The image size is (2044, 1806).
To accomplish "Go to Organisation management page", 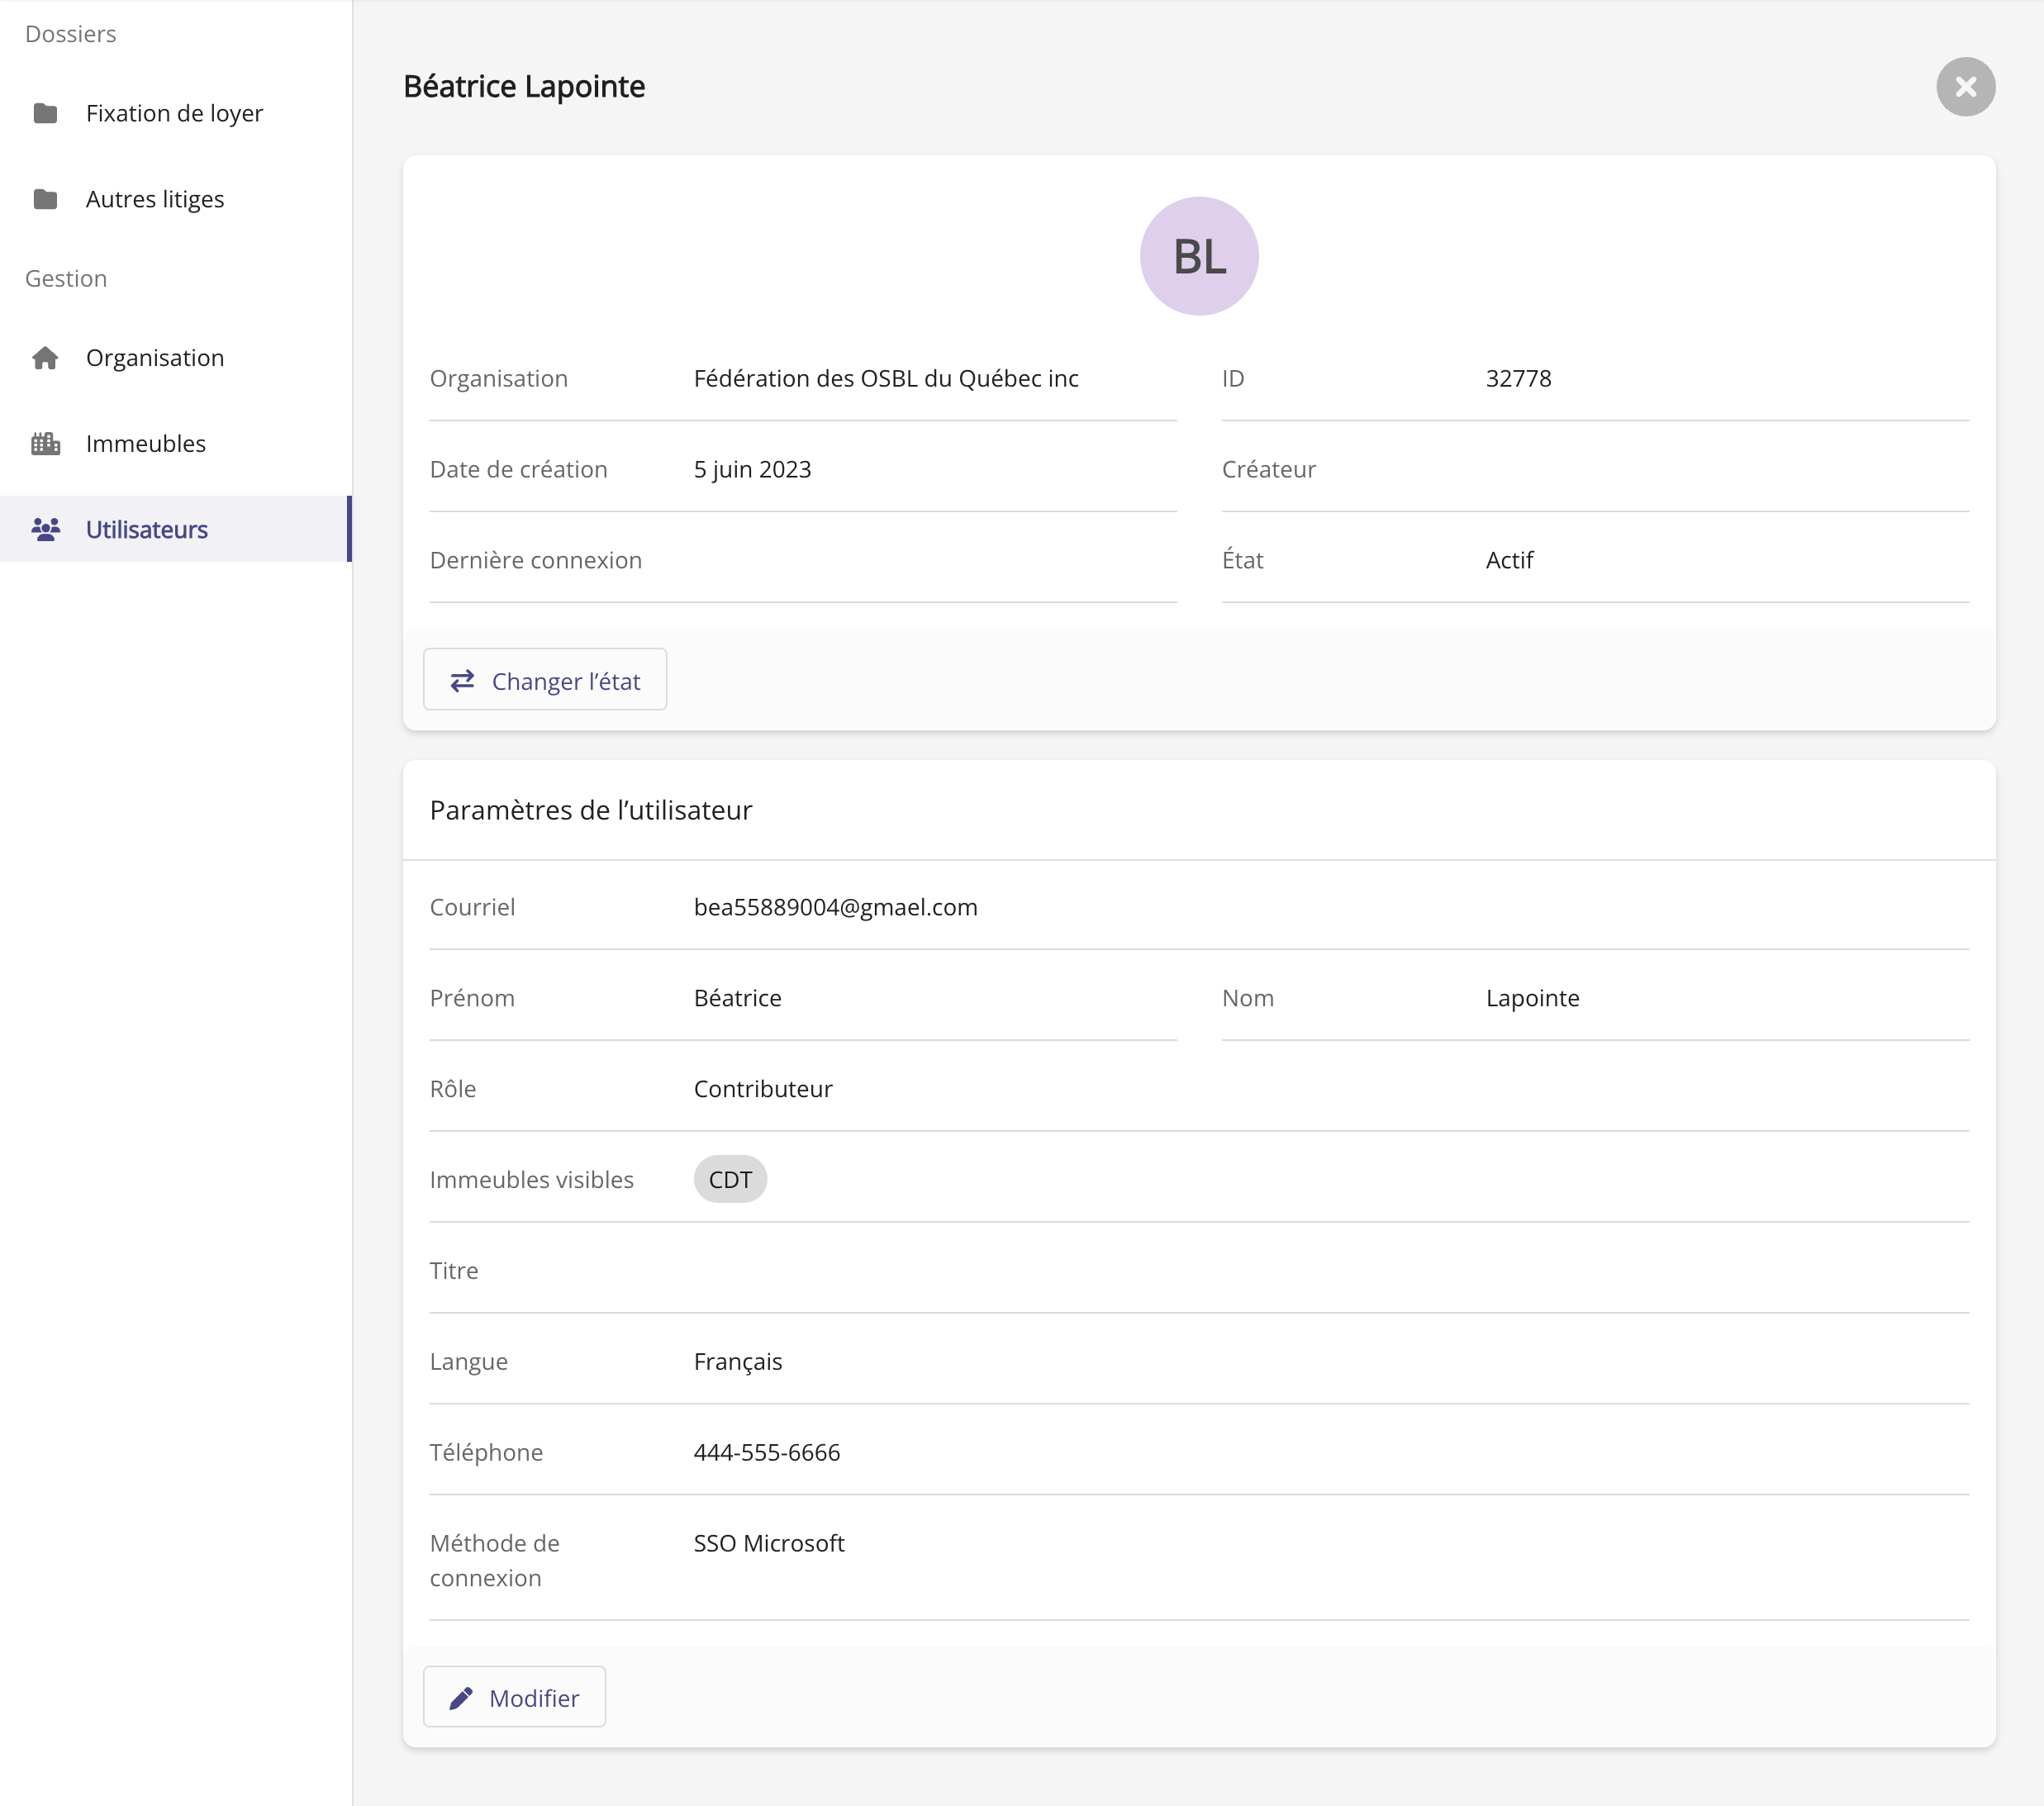I will [155, 358].
